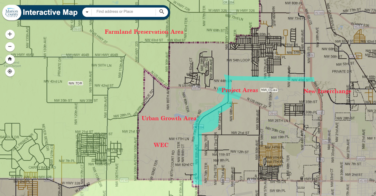Click the SADDLE DR road label
Image resolution: width=376 pixels, height=196 pixels.
click(x=10, y=137)
